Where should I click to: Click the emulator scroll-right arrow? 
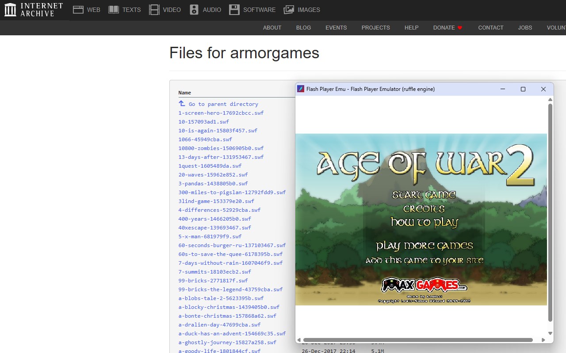tap(543, 340)
